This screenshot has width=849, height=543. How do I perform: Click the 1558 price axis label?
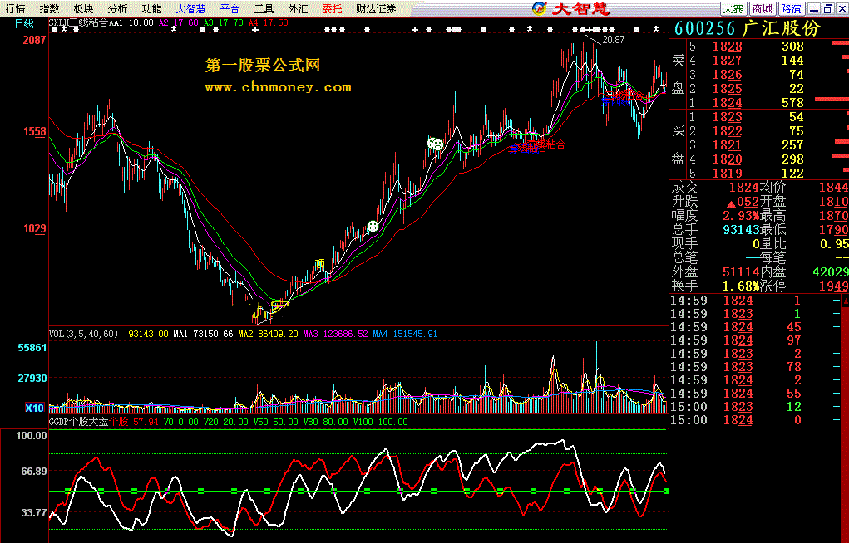click(x=35, y=131)
